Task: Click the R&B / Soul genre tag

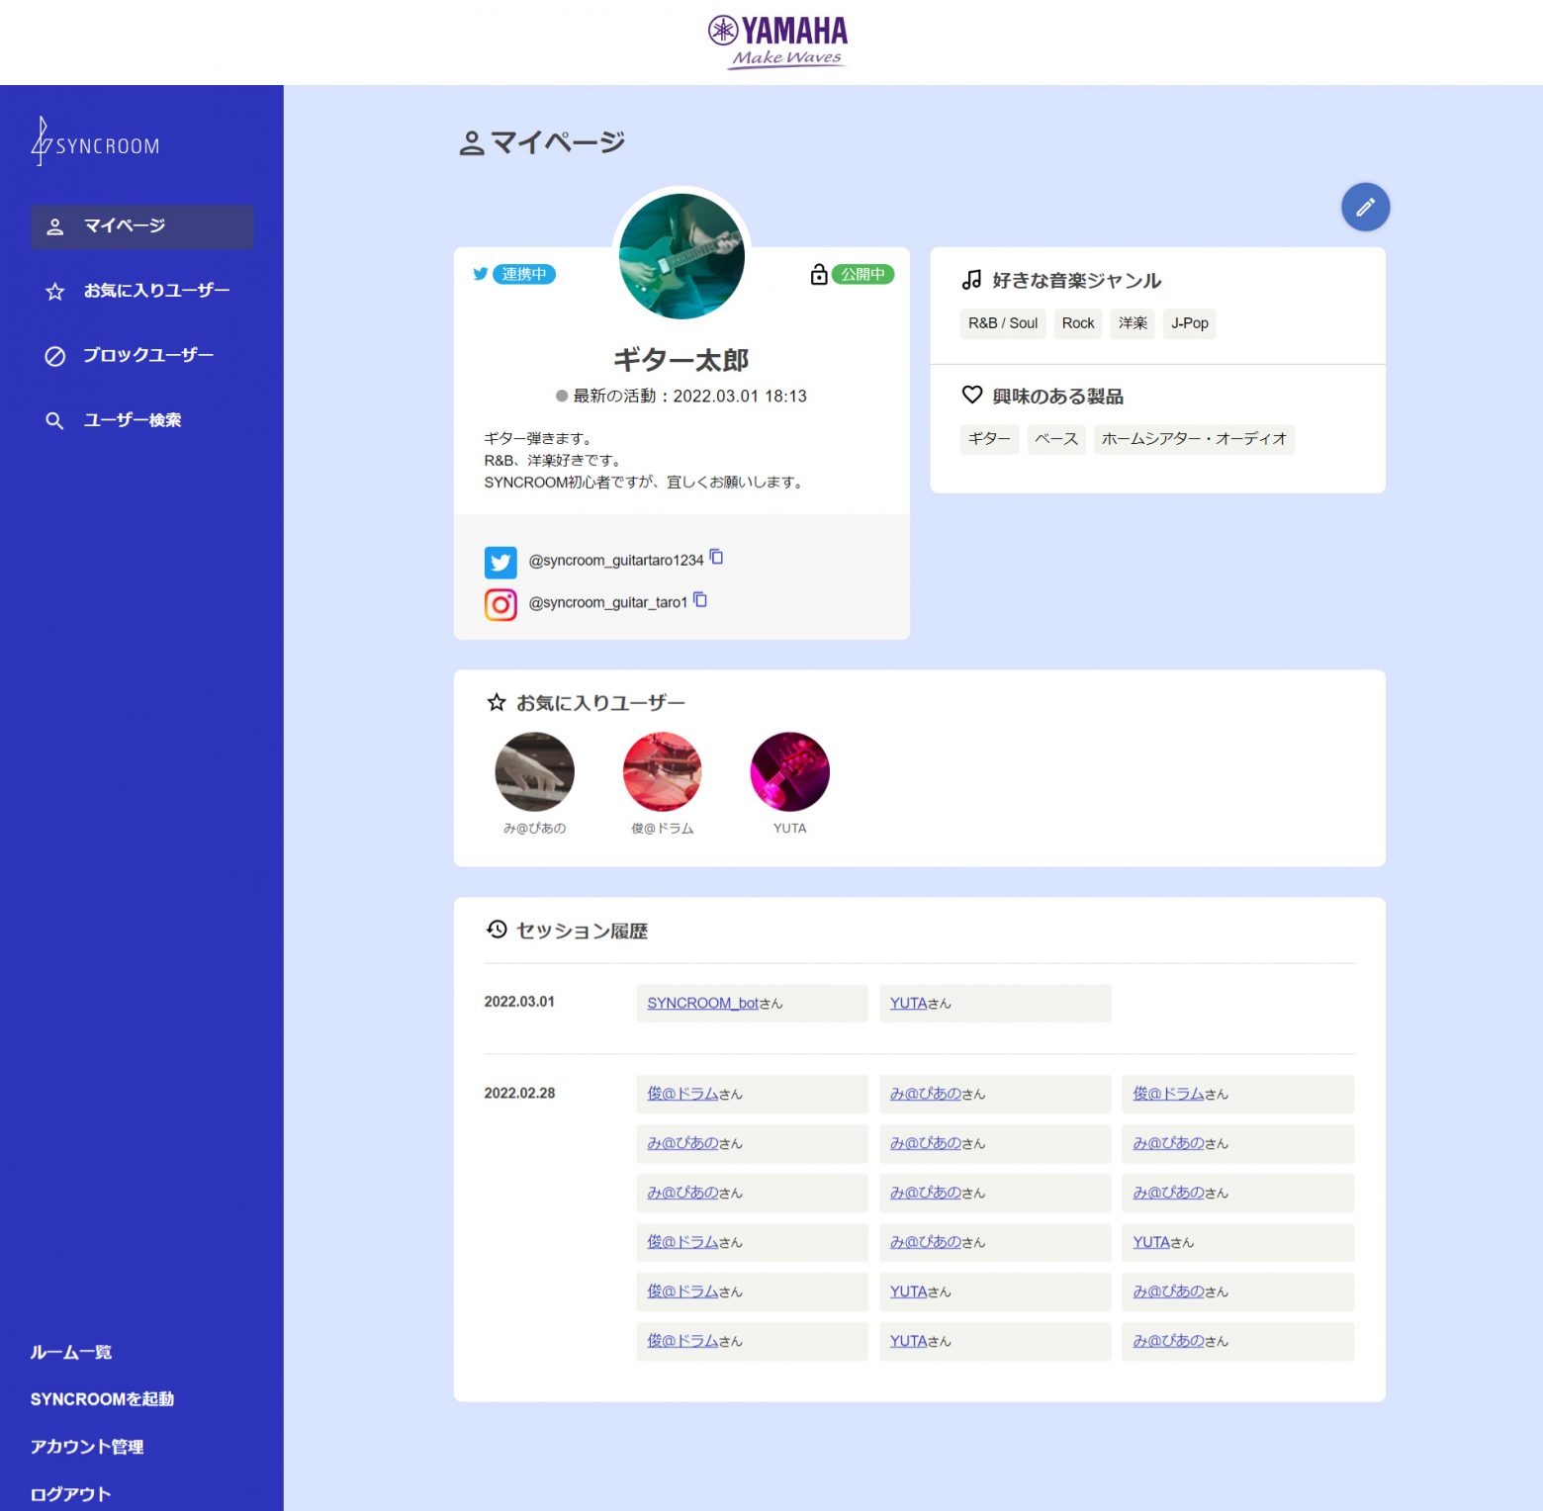Action: pyautogui.click(x=1003, y=323)
